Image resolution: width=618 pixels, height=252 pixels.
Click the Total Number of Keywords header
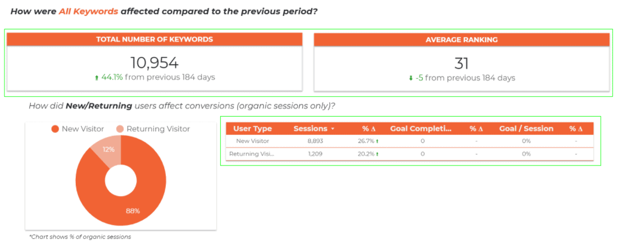pyautogui.click(x=155, y=39)
